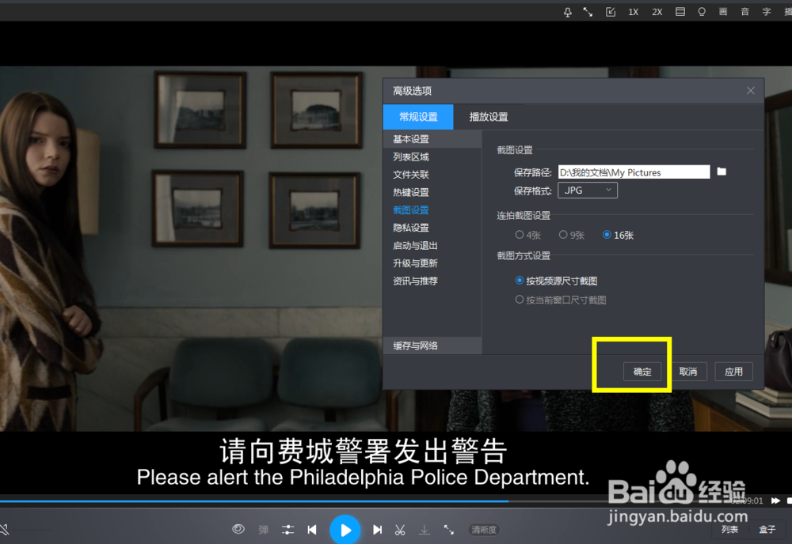Image resolution: width=792 pixels, height=544 pixels.
Task: Switch to the 常规设置 tab
Action: (418, 116)
